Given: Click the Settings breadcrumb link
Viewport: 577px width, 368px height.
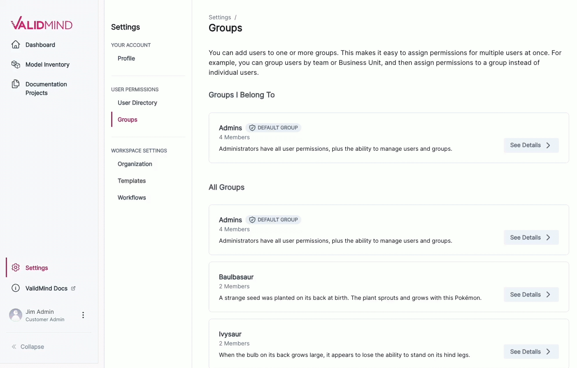Looking at the screenshot, I should (219, 17).
